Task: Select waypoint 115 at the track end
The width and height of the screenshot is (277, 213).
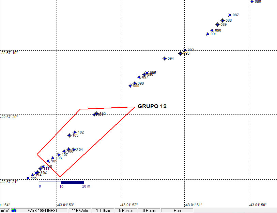Action: 28,178
